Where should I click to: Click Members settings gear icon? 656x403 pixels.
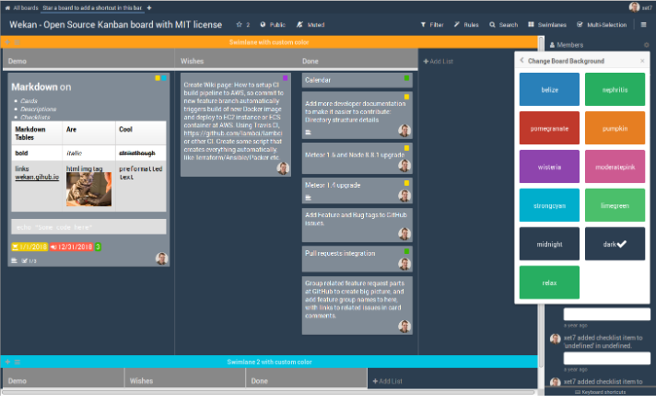647,45
